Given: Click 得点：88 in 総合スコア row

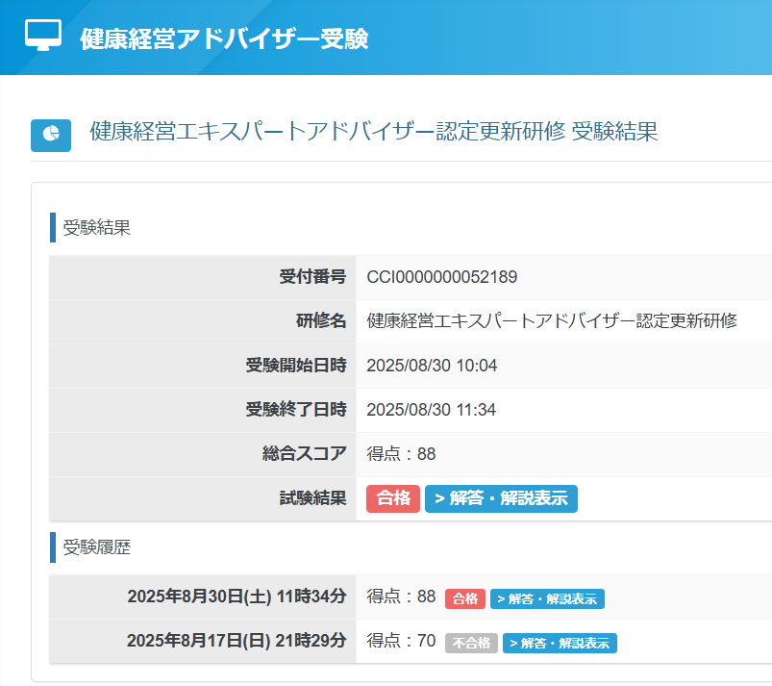Looking at the screenshot, I should pyautogui.click(x=401, y=454).
